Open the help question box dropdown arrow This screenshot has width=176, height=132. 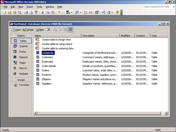(x=174, y=7)
